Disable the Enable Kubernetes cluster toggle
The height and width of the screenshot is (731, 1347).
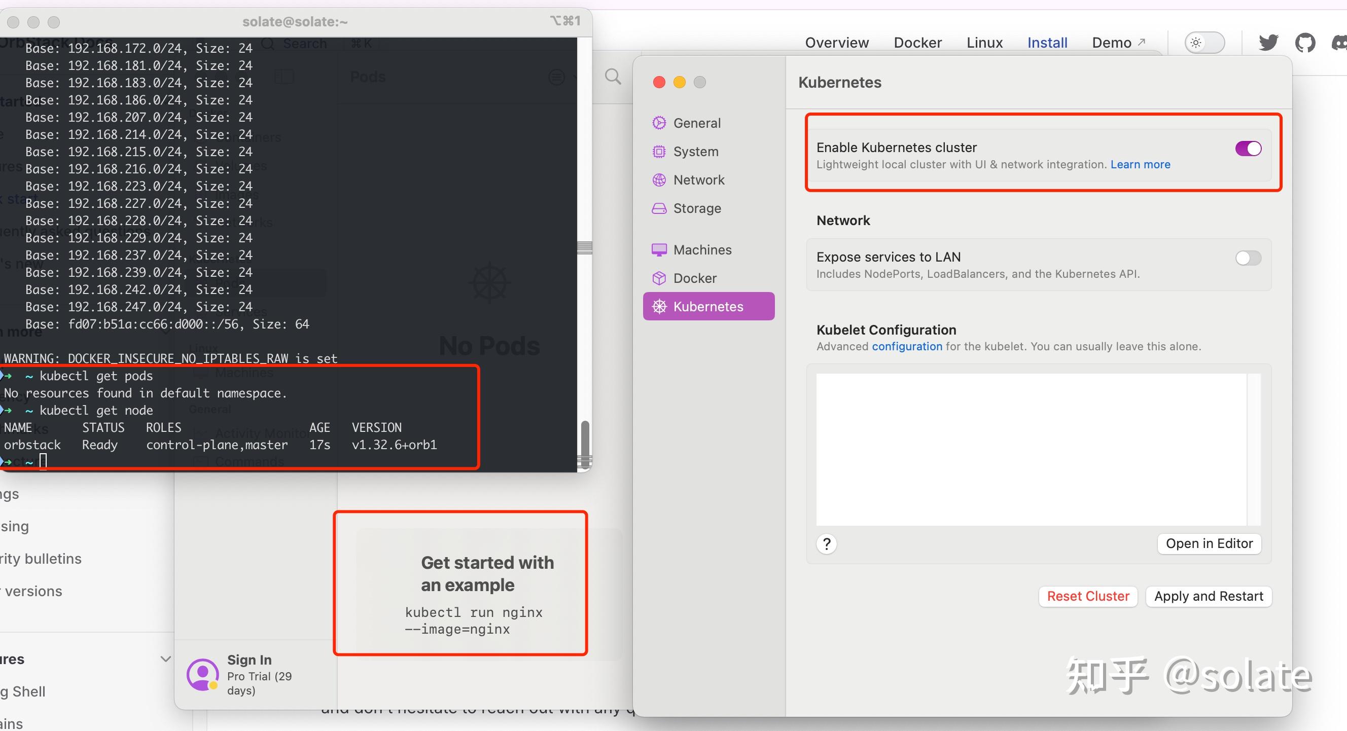[1248, 149]
